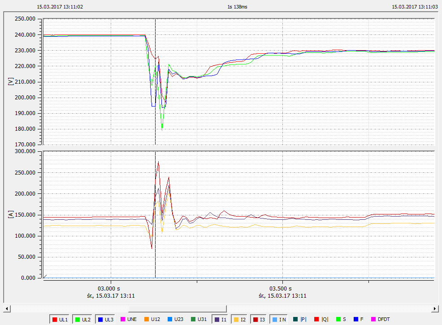442x325 pixels.
Task: Click the start timestamp 15.03.2017 13:11:02
Action: click(x=60, y=7)
